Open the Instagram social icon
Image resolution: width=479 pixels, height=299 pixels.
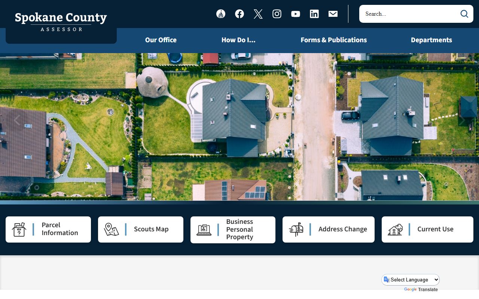click(x=277, y=14)
